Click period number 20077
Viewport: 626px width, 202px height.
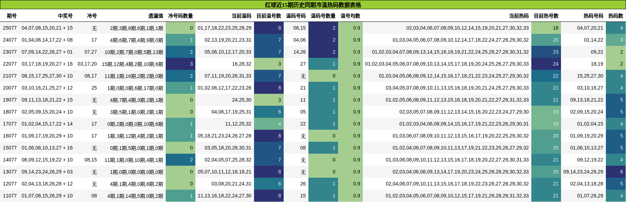(10, 88)
